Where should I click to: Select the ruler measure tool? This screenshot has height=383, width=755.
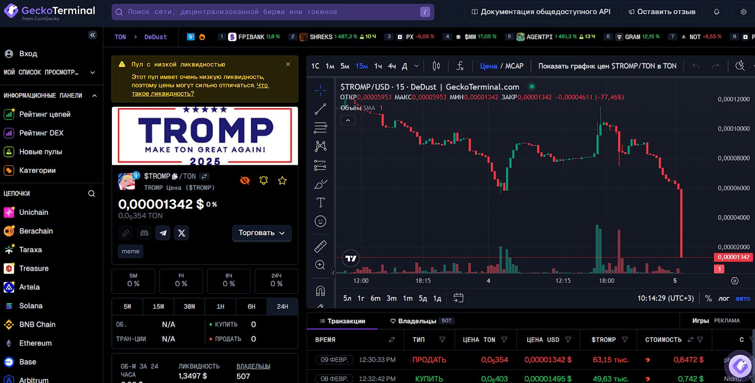[320, 246]
